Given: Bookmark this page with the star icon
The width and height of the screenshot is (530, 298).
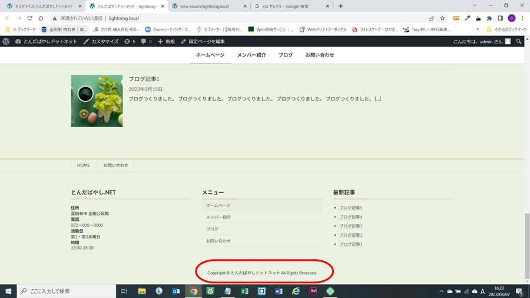Looking at the screenshot, I should (x=442, y=18).
